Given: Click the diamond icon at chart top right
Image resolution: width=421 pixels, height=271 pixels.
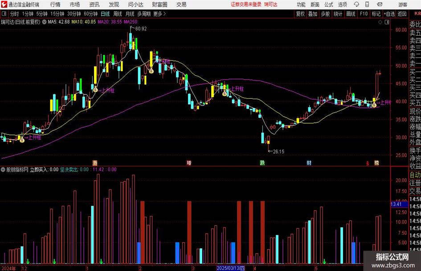Looking at the screenshot, I should point(380,22).
